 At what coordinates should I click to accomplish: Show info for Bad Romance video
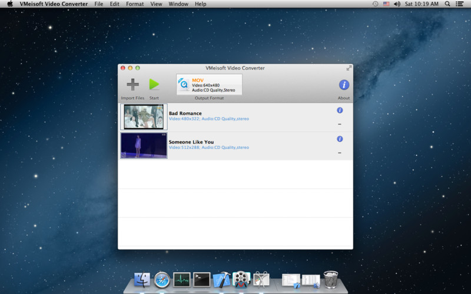tap(340, 111)
